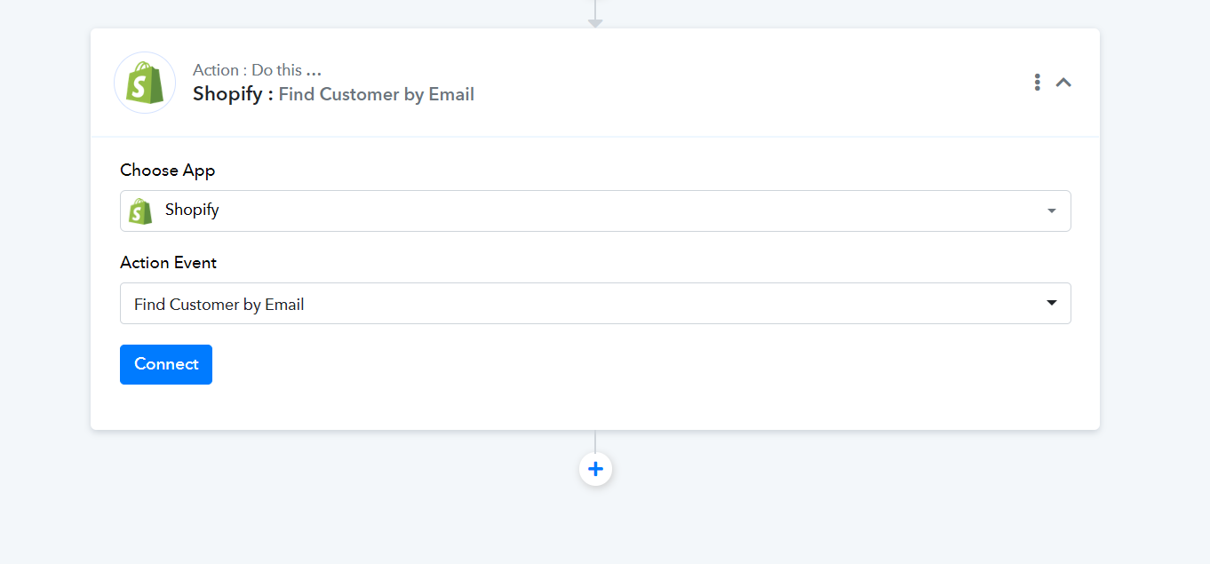Click the Choose App combo box
This screenshot has height=564, width=1210.
tap(595, 211)
